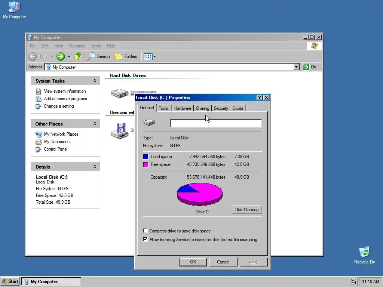Click the 11:10 AM clock
Image resolution: width=383 pixels, height=287 pixels.
(370, 282)
